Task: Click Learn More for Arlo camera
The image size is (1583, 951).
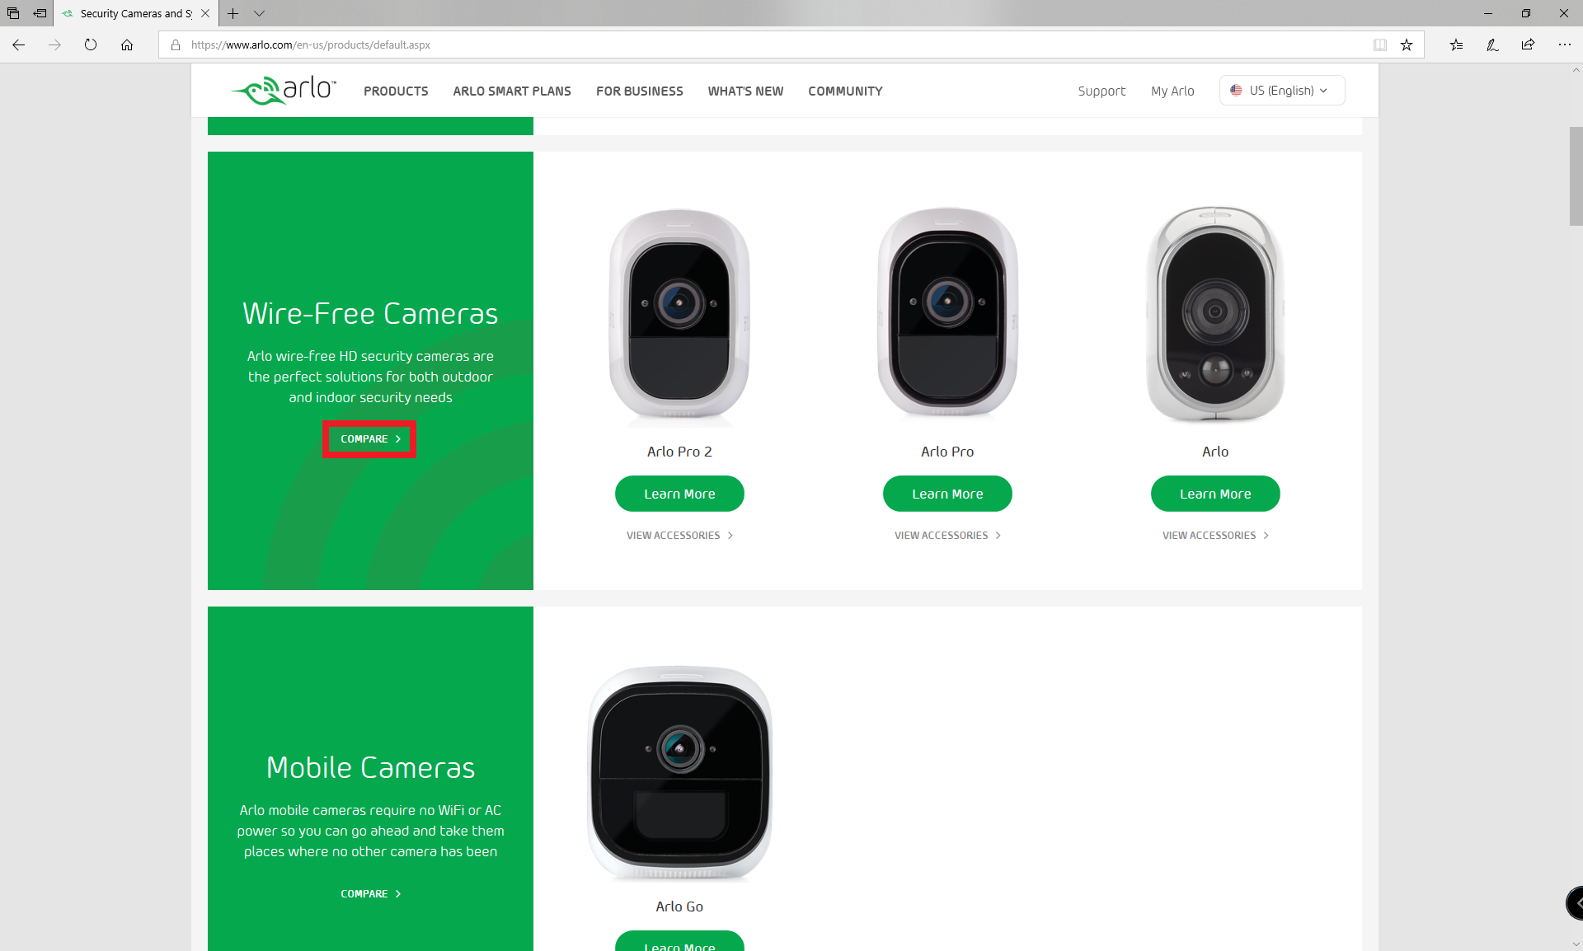Action: pos(1214,493)
